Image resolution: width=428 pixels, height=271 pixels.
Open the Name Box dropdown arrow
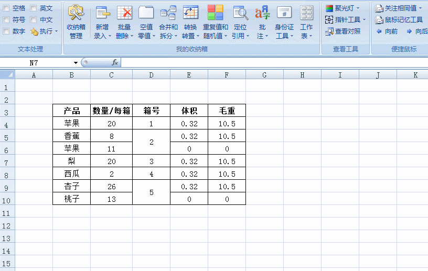(x=76, y=63)
